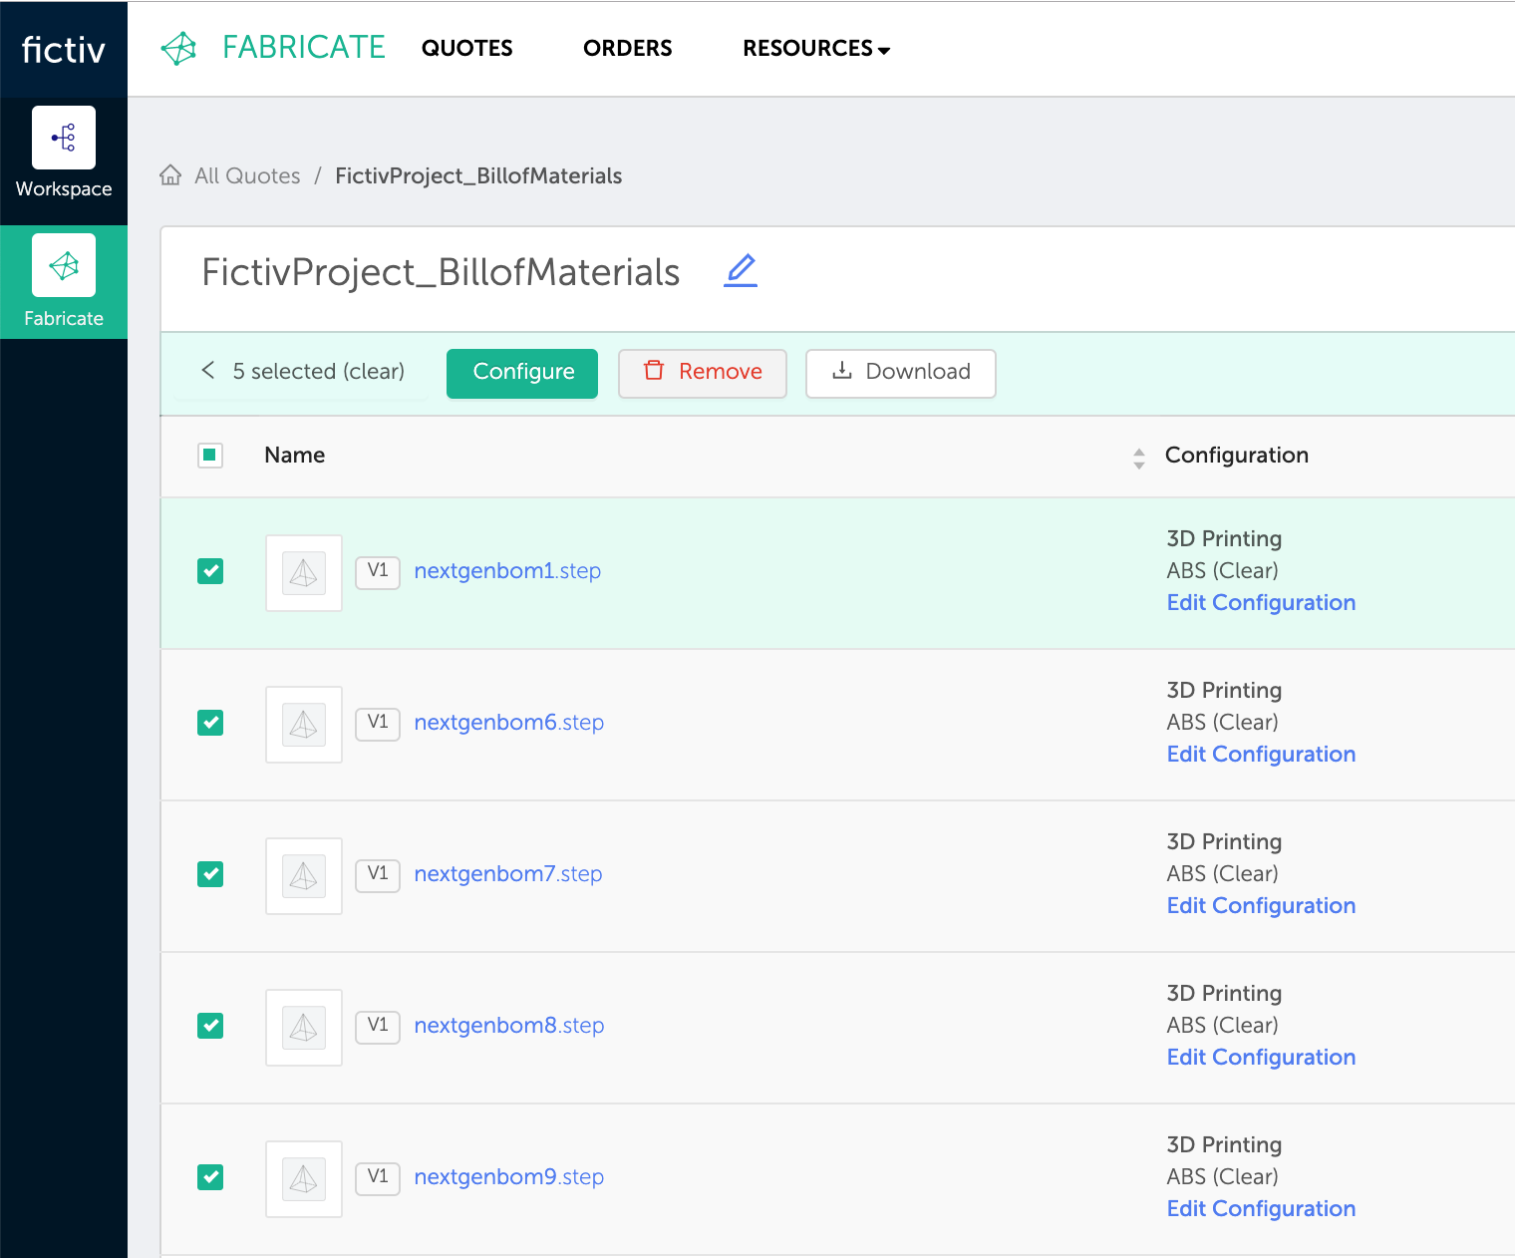Uncheck the nextgenbom1.step checkbox
This screenshot has width=1515, height=1258.
click(210, 571)
